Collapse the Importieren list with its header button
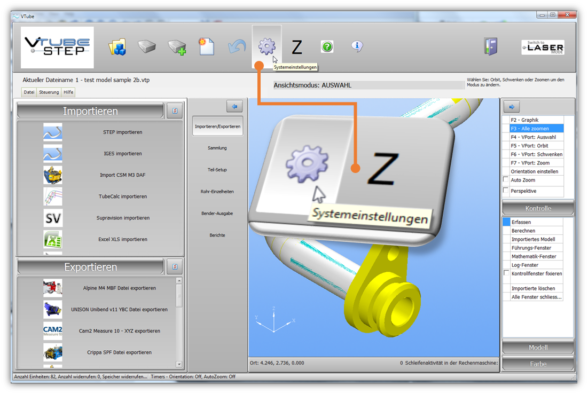Image resolution: width=588 pixels, height=394 pixels. tap(175, 111)
